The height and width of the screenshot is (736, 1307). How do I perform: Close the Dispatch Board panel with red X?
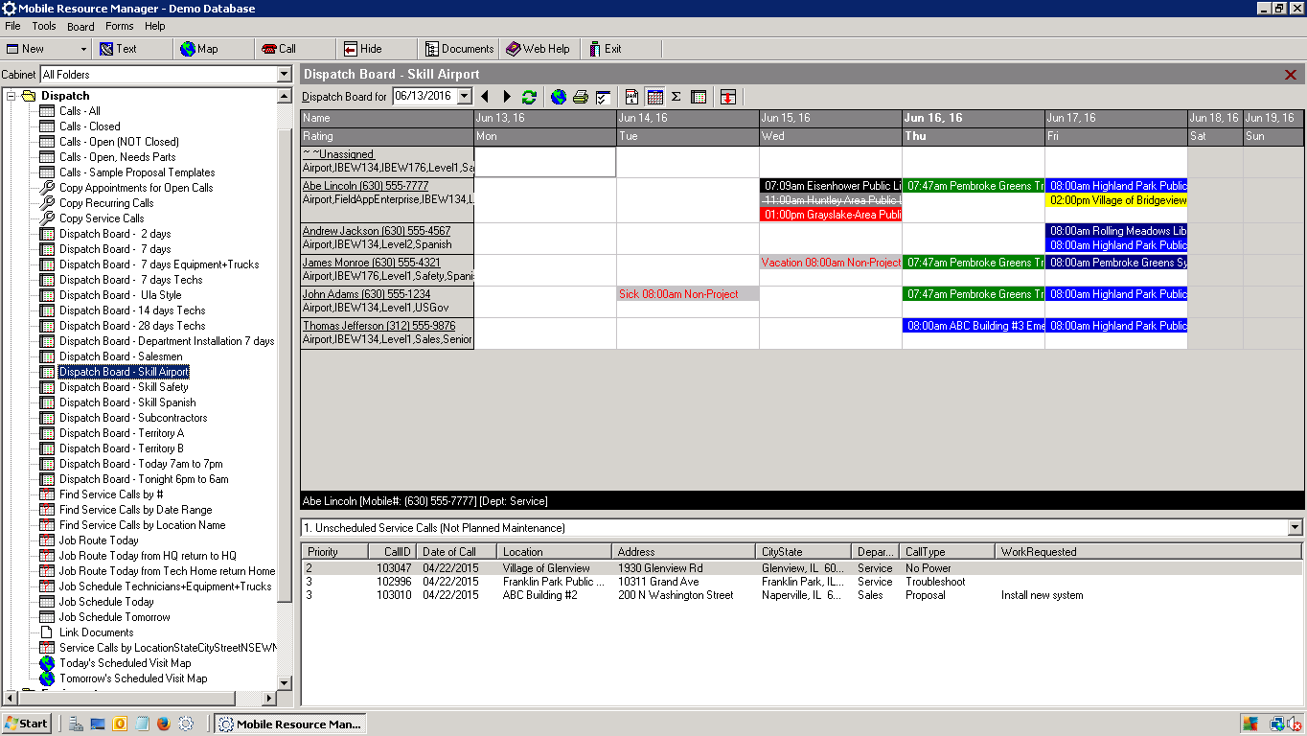click(1291, 75)
